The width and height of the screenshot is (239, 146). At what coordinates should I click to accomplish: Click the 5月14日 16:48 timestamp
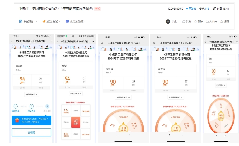coord(221,9)
